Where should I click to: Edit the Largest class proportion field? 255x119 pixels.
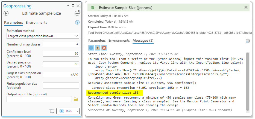[x=61, y=75]
